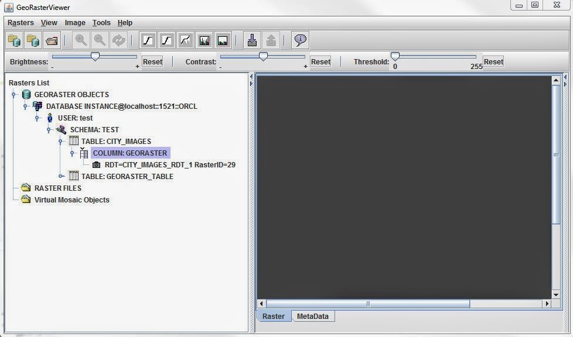
Task: Click the horizontal scrollbar right arrow
Action: (x=547, y=304)
